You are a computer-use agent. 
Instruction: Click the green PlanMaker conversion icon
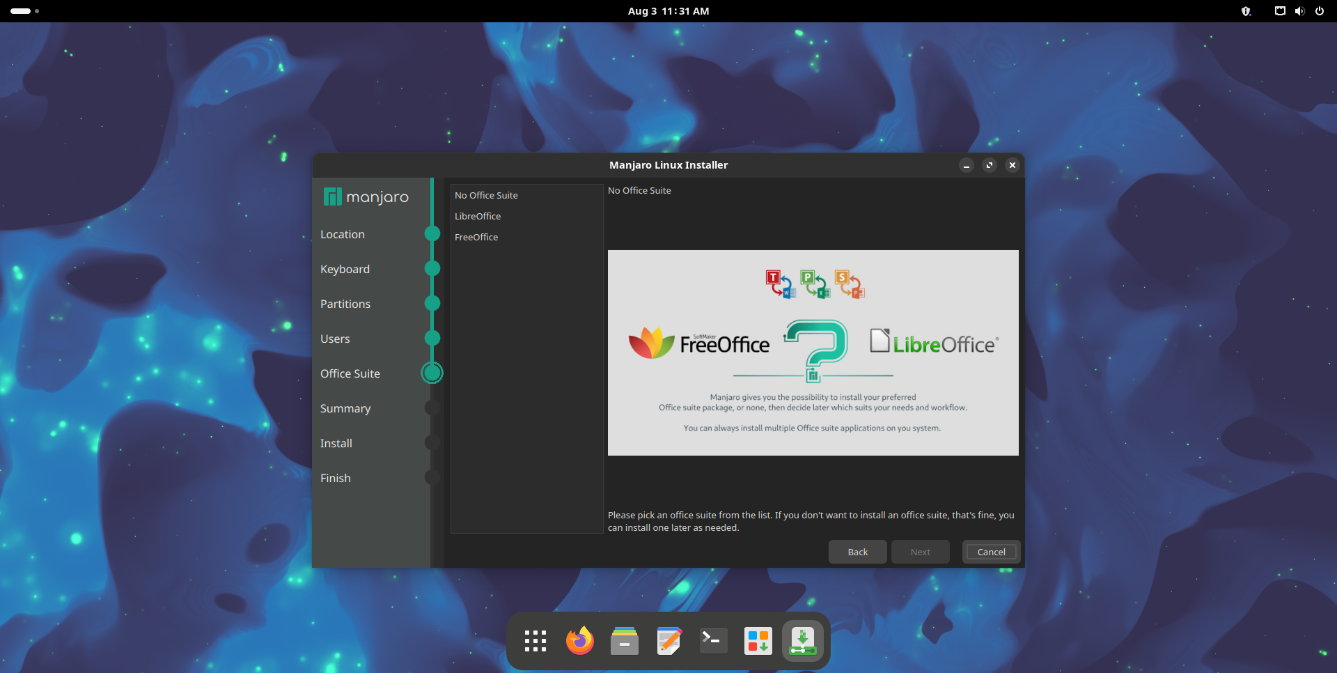(x=815, y=284)
